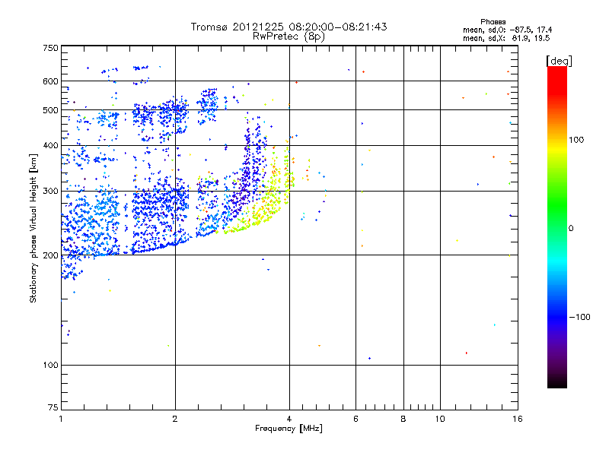
Task: Click the colorbar tick label '0'
Action: [571, 229]
